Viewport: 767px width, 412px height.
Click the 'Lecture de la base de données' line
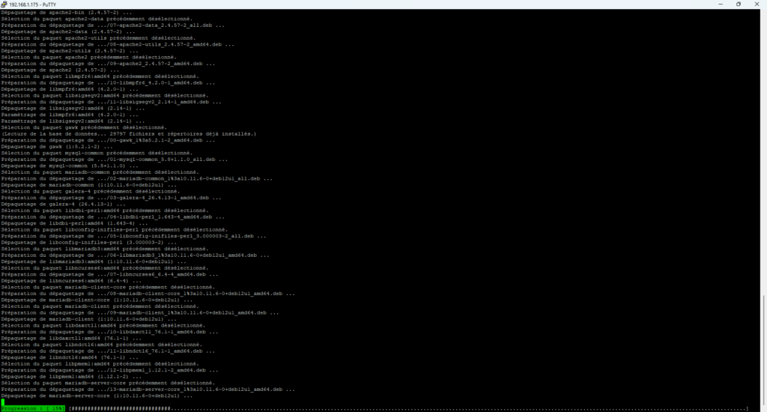tap(129, 133)
